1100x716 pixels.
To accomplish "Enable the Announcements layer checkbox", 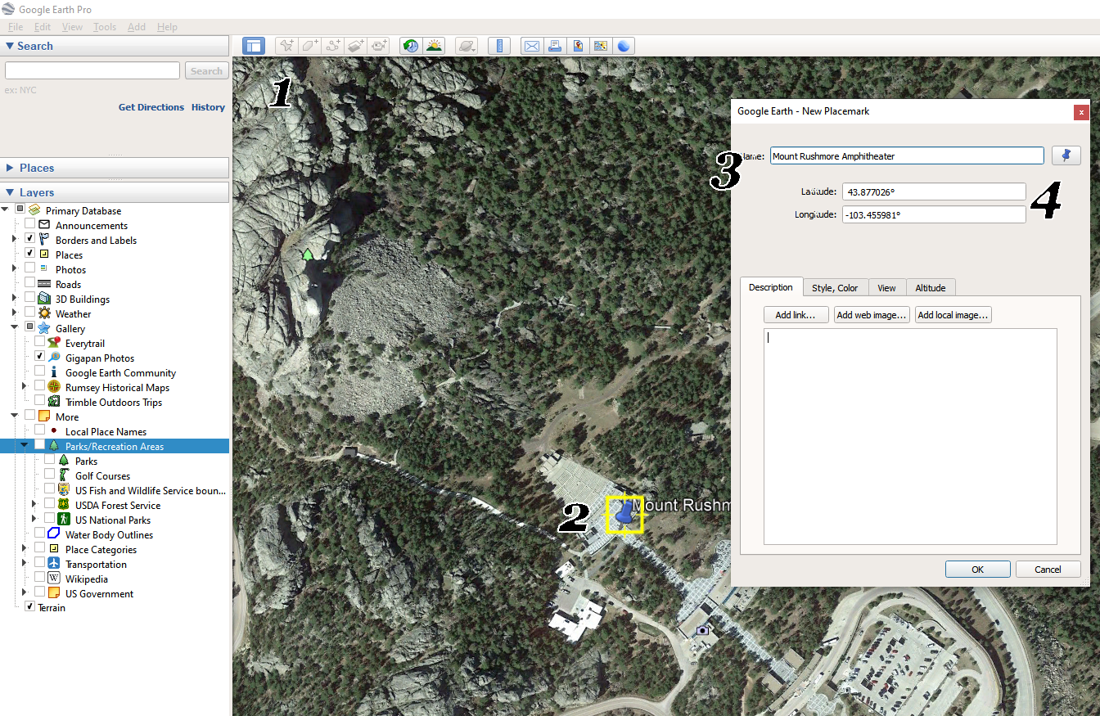I will pyautogui.click(x=29, y=225).
